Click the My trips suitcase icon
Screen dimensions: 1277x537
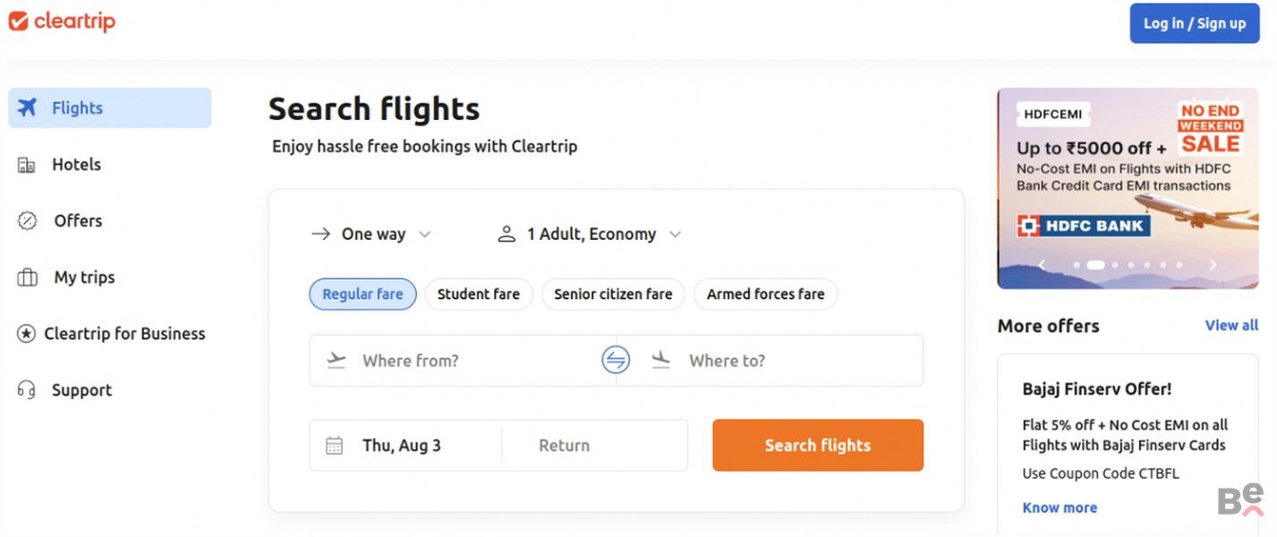(x=28, y=277)
